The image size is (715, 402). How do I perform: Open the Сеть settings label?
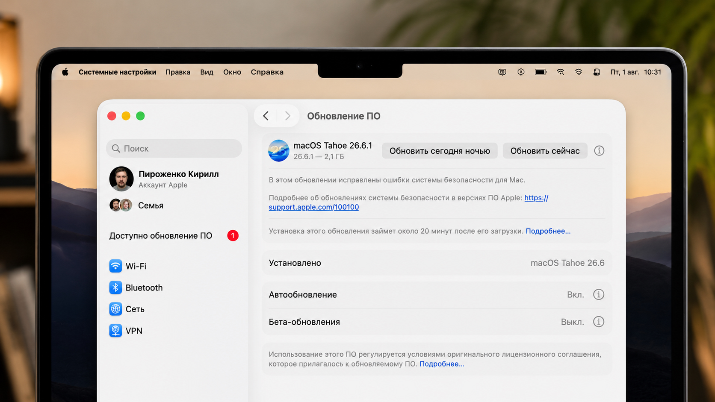pyautogui.click(x=135, y=309)
